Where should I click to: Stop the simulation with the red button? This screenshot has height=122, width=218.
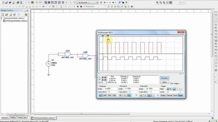81,6
